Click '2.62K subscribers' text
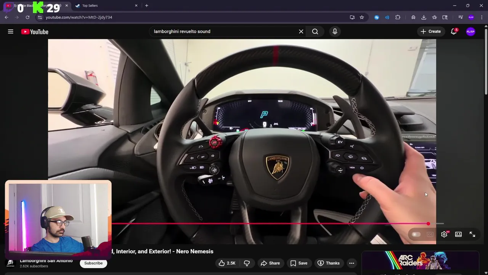This screenshot has width=488, height=275. (x=34, y=266)
